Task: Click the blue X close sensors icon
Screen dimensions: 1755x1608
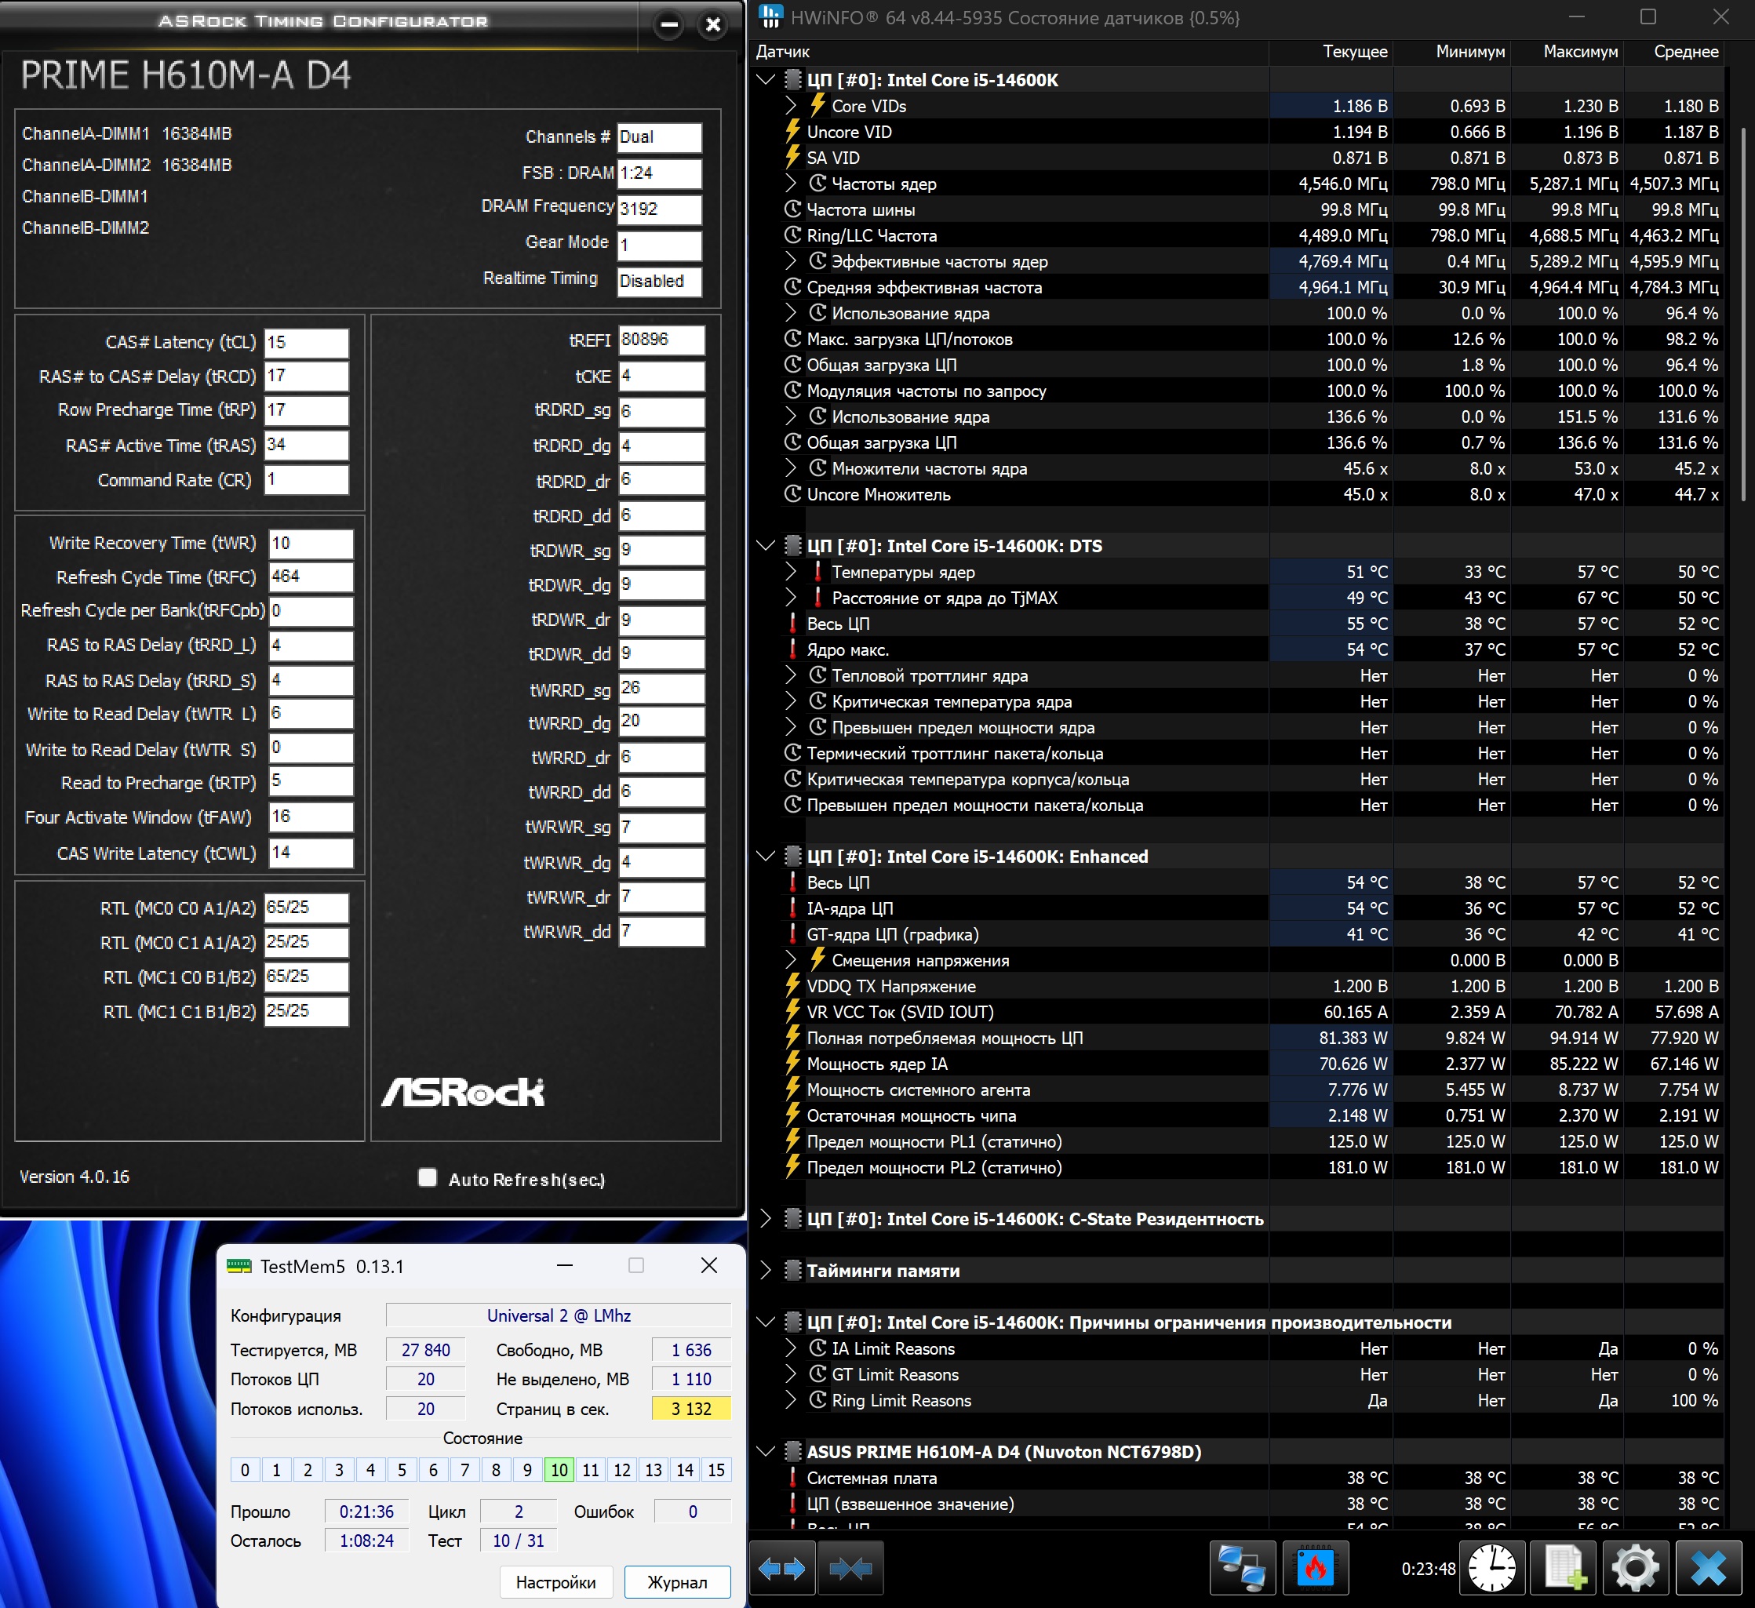Action: tap(1708, 1569)
